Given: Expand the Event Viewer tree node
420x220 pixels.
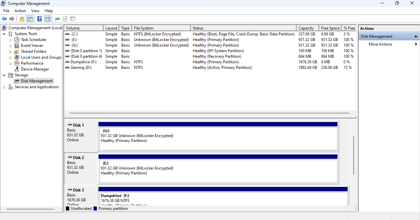Looking at the screenshot, I should tap(11, 46).
